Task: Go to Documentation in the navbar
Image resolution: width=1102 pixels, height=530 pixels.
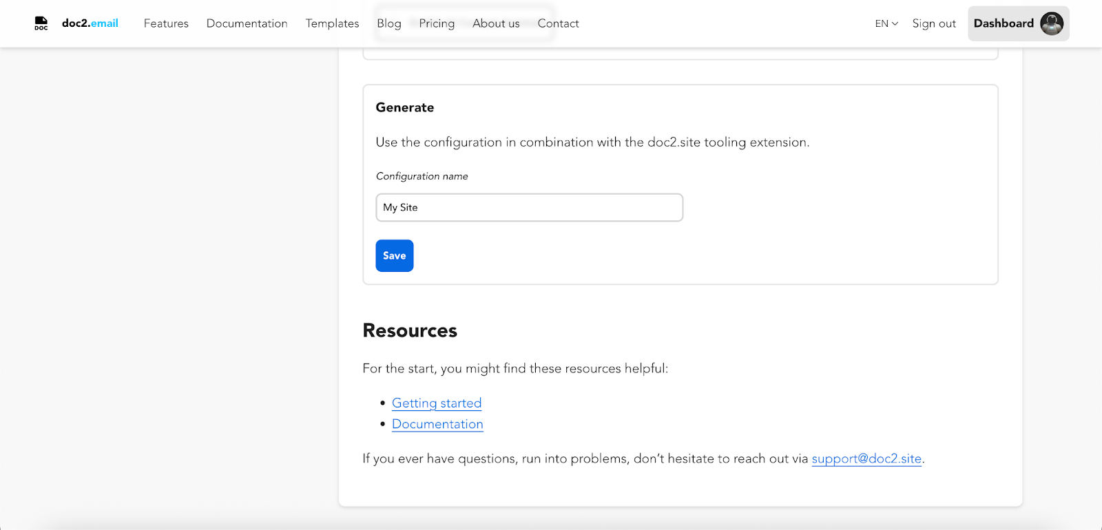Action: click(247, 23)
